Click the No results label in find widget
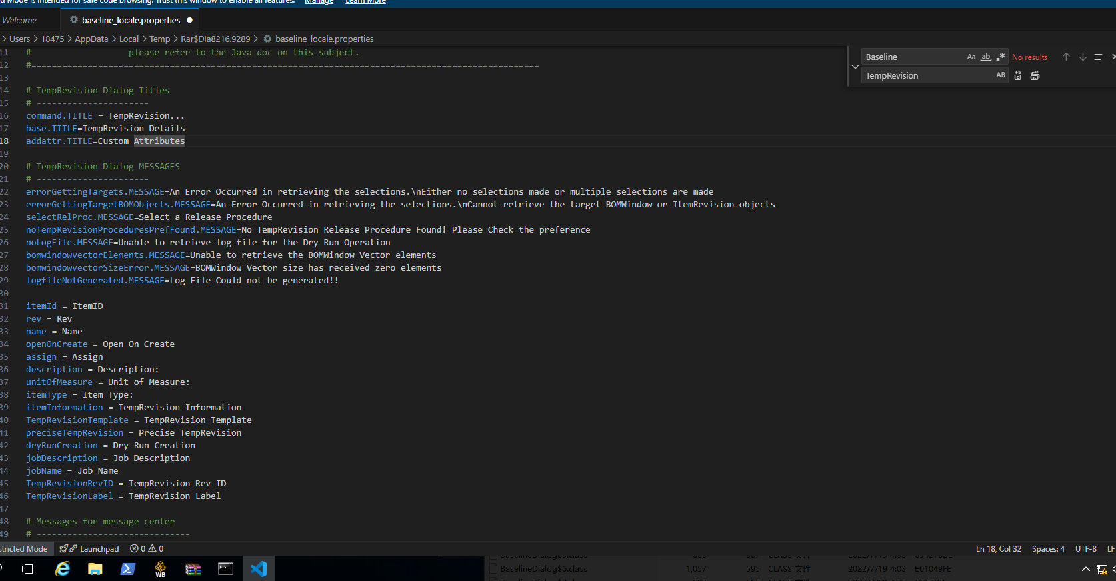Screen dimensions: 1116x581 tap(1029, 57)
